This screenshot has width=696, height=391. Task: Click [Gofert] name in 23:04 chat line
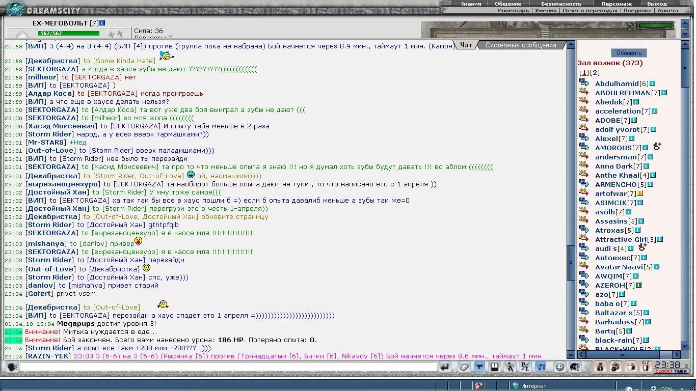pyautogui.click(x=39, y=294)
